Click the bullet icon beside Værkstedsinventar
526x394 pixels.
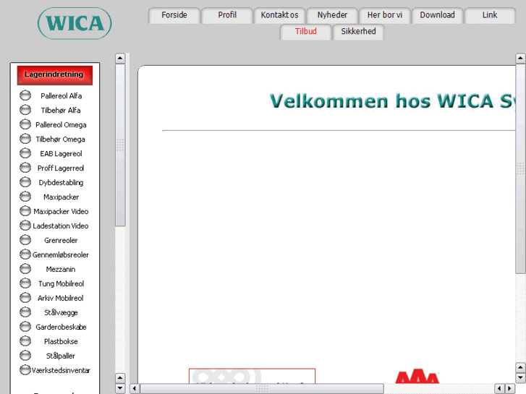click(x=25, y=369)
